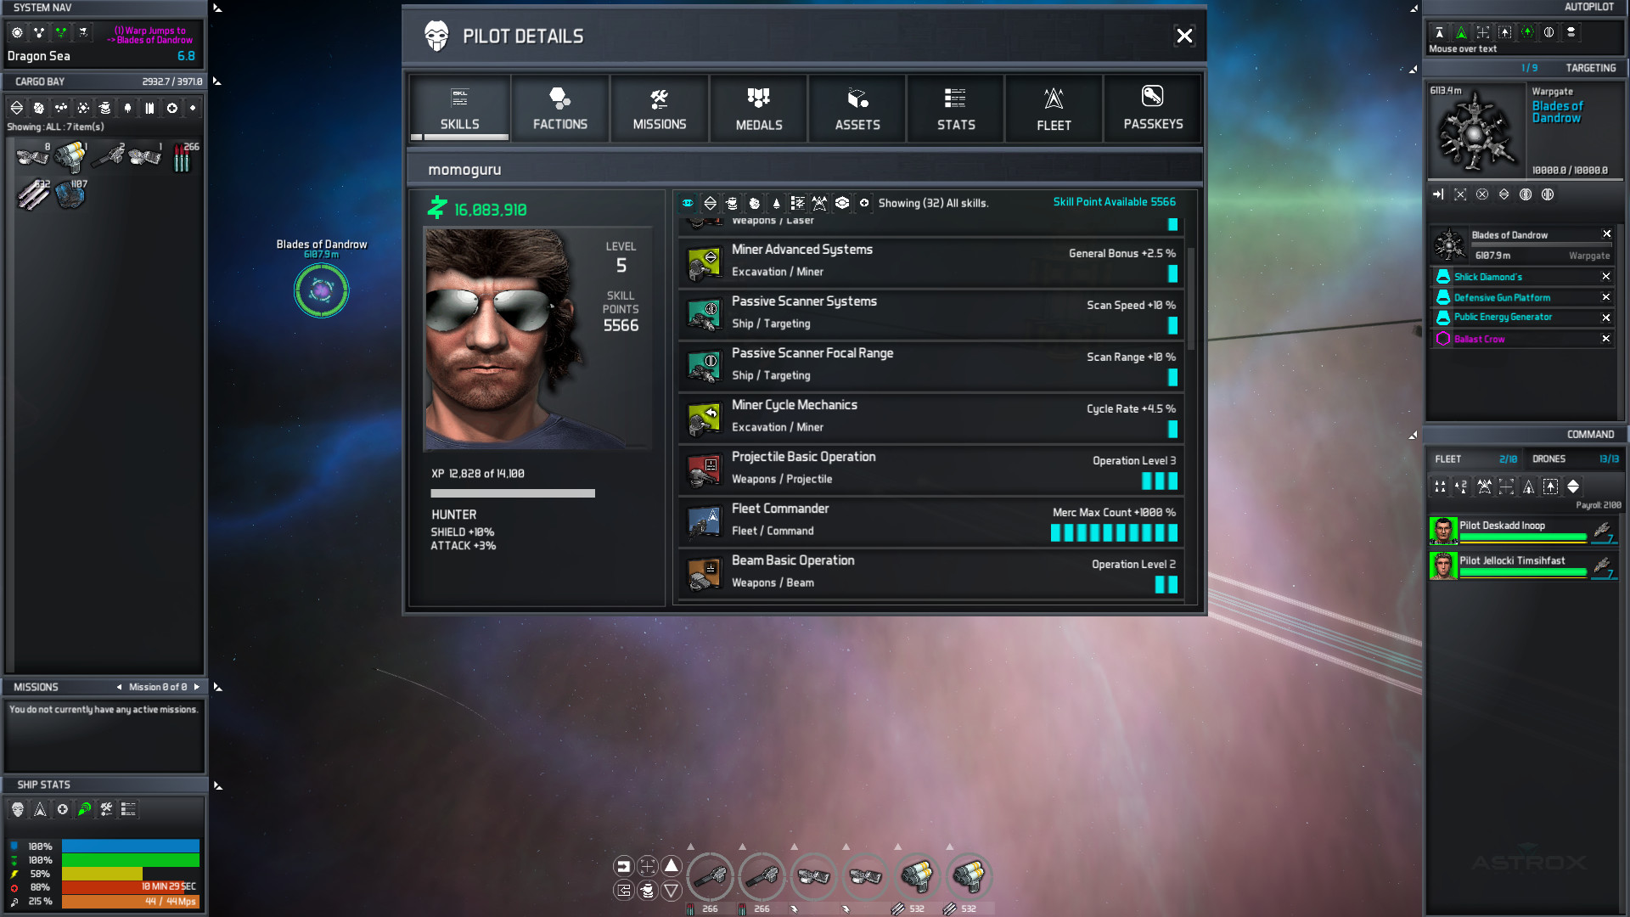
Task: Click the Blades of Dandrow warpgate link
Action: pyautogui.click(x=1556, y=112)
